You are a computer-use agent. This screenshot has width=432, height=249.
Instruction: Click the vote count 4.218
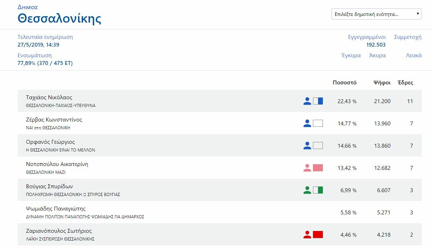[x=384, y=235]
